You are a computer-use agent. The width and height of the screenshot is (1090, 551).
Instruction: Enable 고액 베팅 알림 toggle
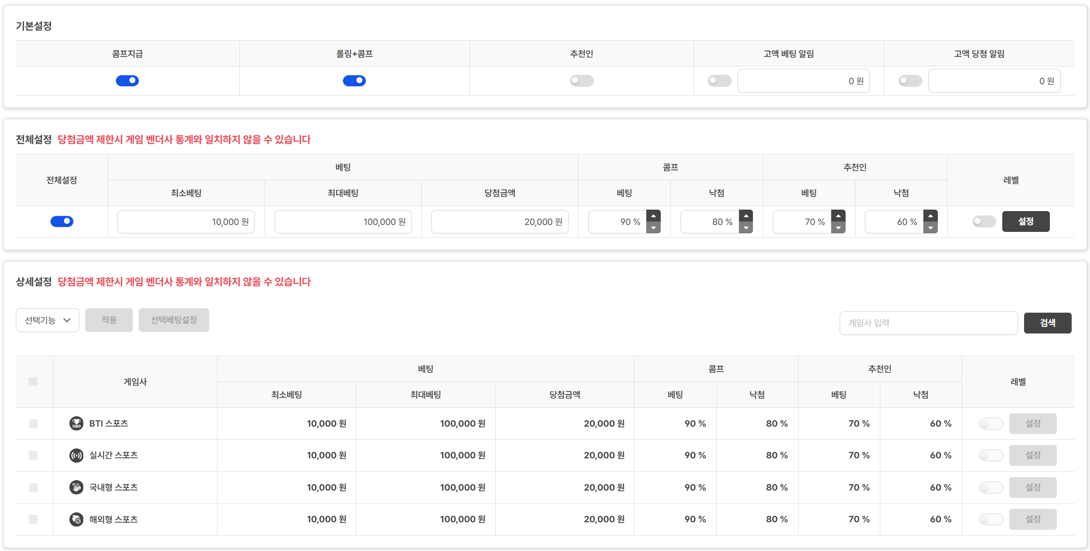(x=719, y=81)
